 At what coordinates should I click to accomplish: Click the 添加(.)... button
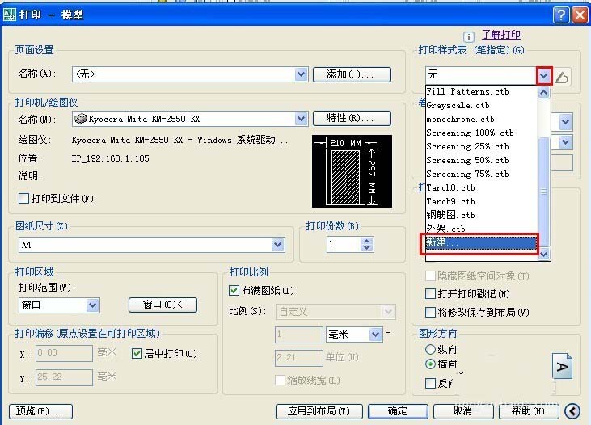click(x=352, y=74)
